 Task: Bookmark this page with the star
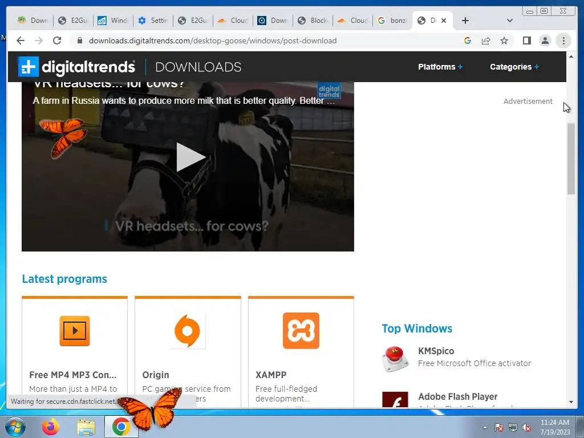pos(504,40)
